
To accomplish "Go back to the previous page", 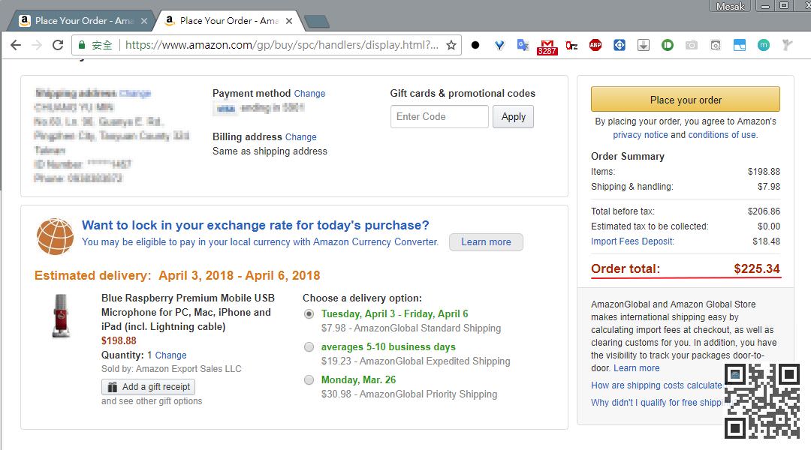I will pyautogui.click(x=16, y=45).
